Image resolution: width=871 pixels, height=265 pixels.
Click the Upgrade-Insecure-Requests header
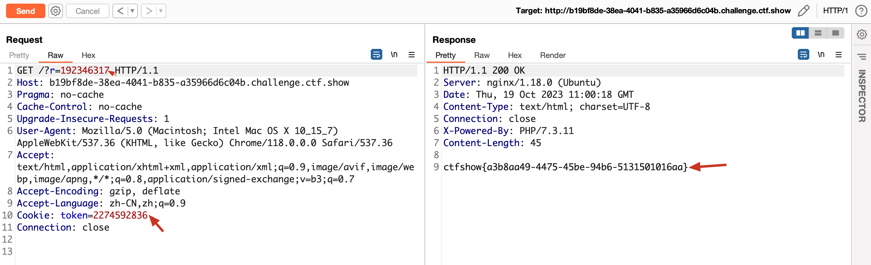(x=93, y=119)
